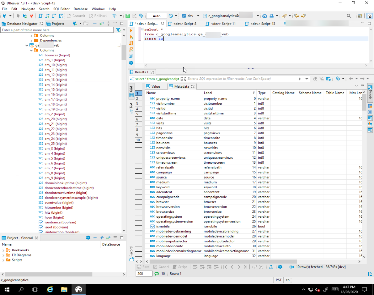Click the isexit boolean checkbox icon
The height and width of the screenshot is (295, 374).
point(40,227)
